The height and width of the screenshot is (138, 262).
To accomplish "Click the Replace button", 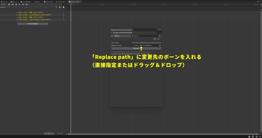I will (x=136, y=48).
